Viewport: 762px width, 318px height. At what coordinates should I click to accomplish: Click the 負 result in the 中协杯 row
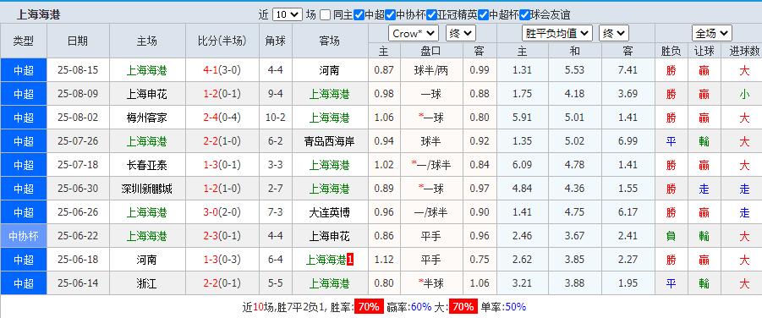(671, 236)
